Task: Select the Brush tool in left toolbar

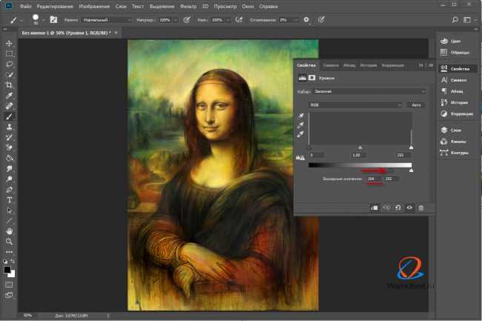Action: click(x=9, y=116)
